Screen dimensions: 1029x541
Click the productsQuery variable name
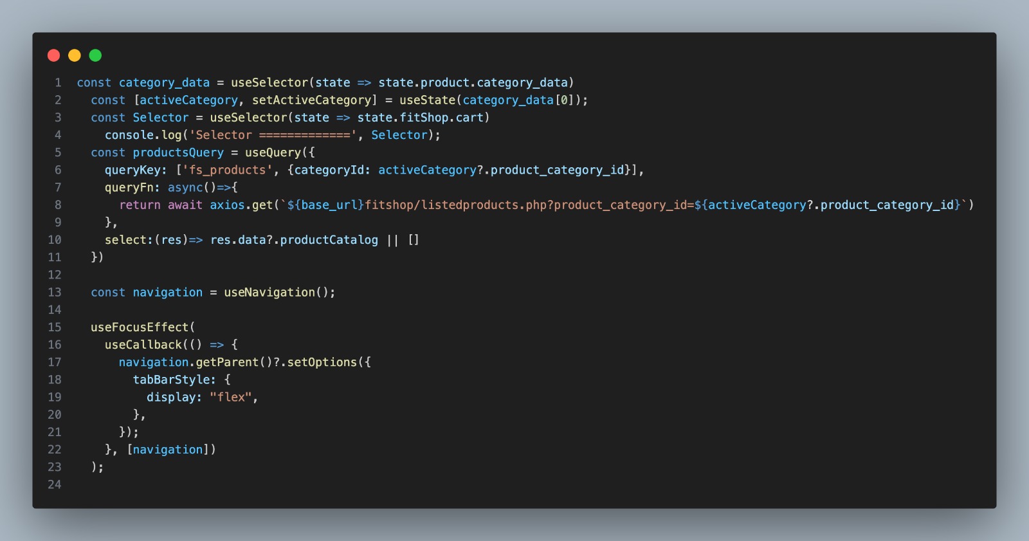pos(178,153)
